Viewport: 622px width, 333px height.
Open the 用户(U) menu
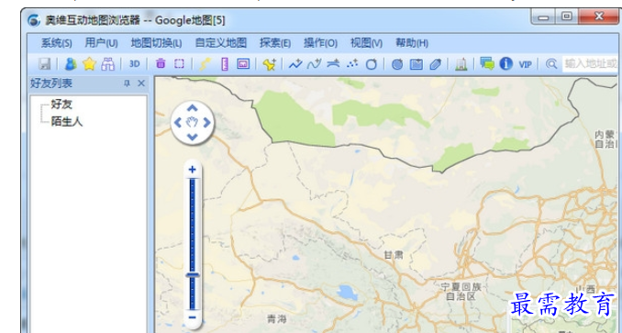(101, 43)
